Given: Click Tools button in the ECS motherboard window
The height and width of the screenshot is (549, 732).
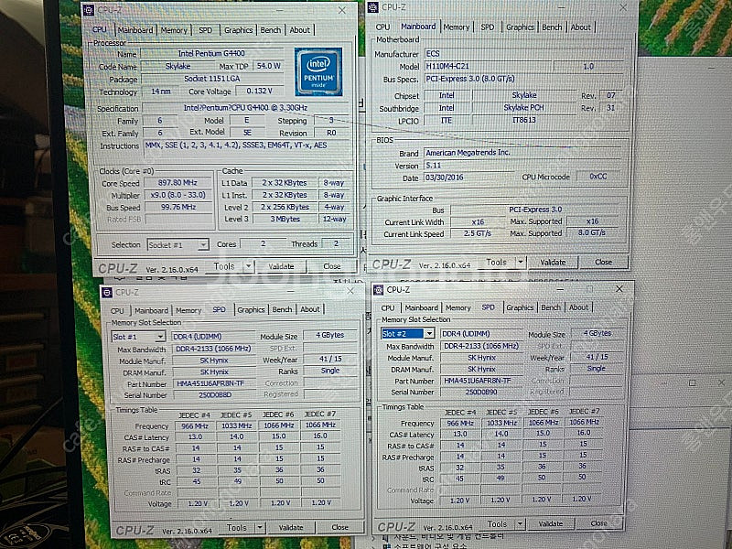Looking at the screenshot, I should (496, 263).
